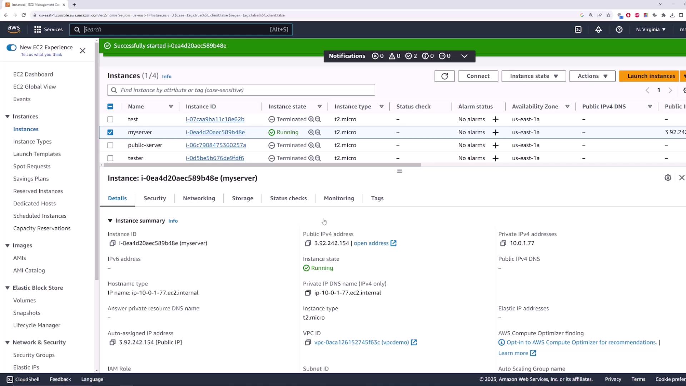Uncheck the myserver instance checkbox
The image size is (686, 386).
click(x=110, y=132)
